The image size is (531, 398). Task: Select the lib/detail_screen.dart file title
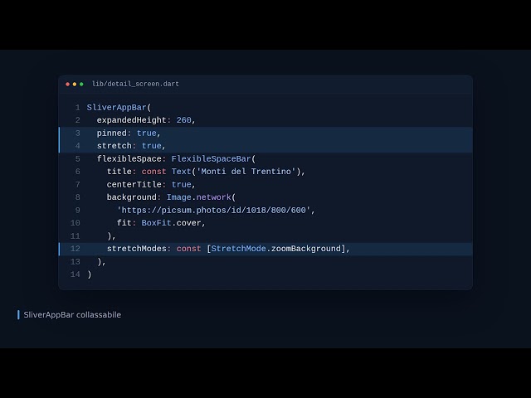(135, 84)
